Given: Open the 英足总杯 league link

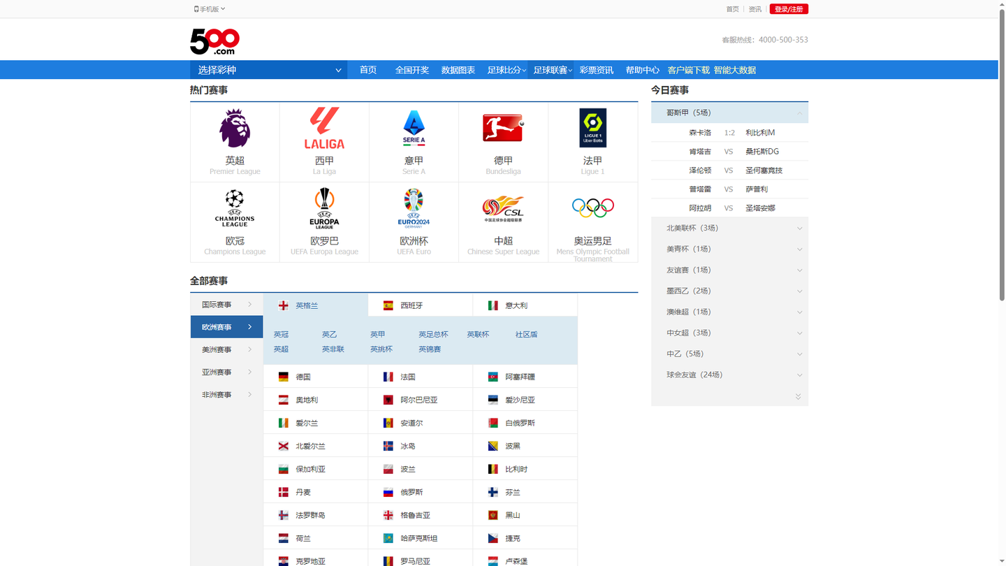Looking at the screenshot, I should coord(433,334).
